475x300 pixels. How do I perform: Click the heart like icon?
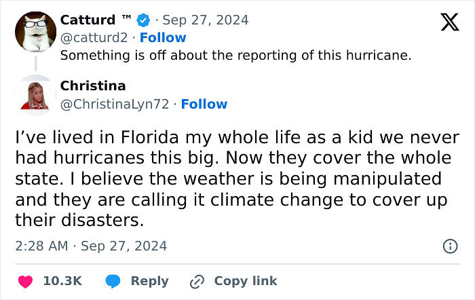pyautogui.click(x=24, y=281)
